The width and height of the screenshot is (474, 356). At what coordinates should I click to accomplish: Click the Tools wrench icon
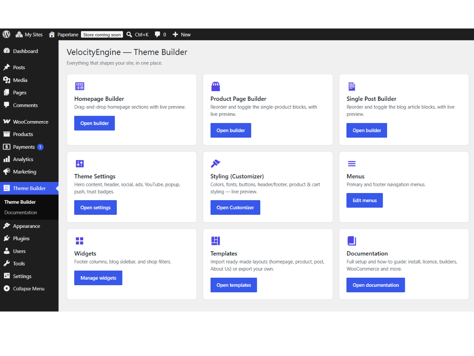pyautogui.click(x=6, y=263)
